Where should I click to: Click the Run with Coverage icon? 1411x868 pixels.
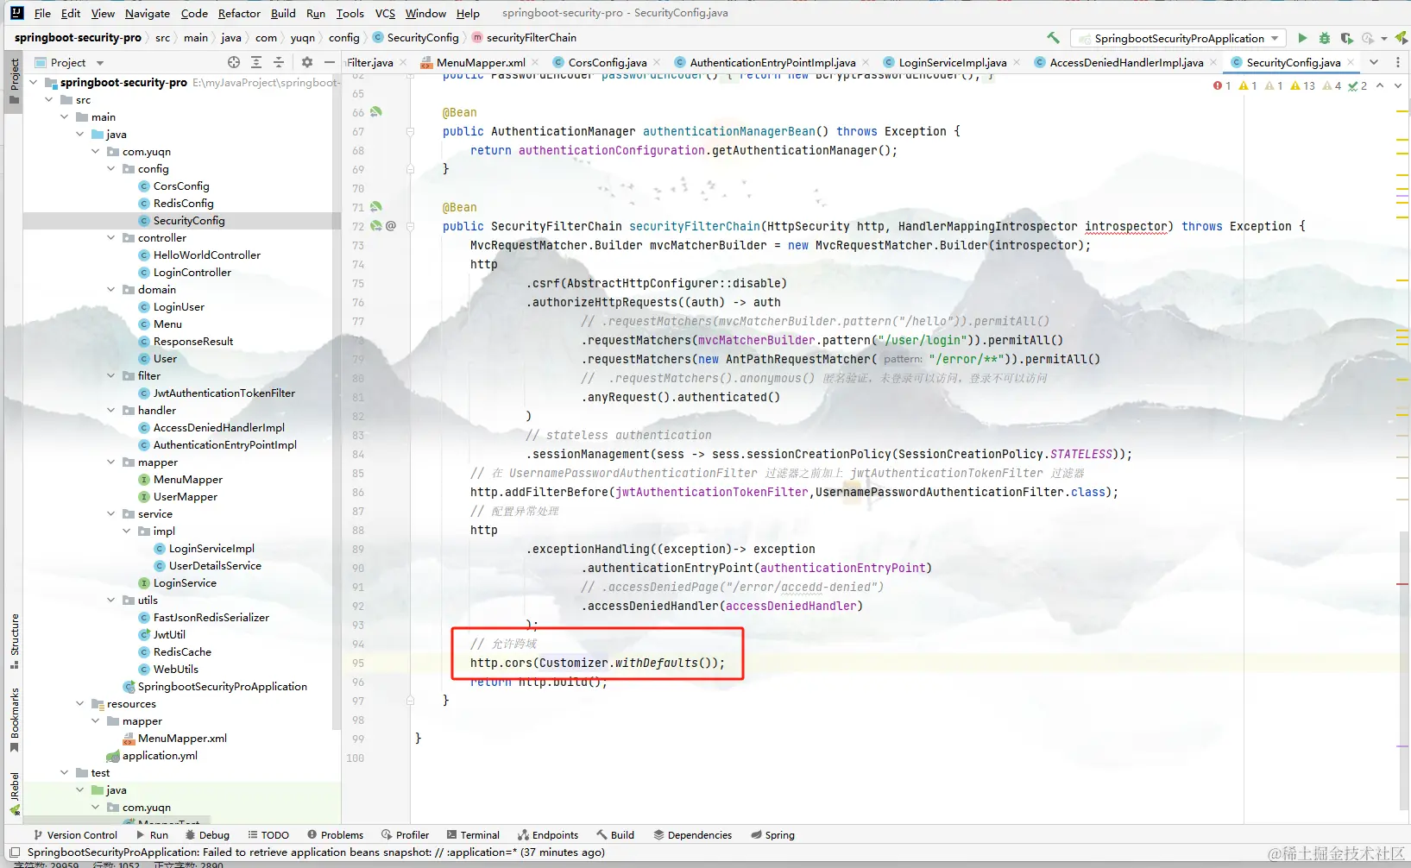point(1346,38)
